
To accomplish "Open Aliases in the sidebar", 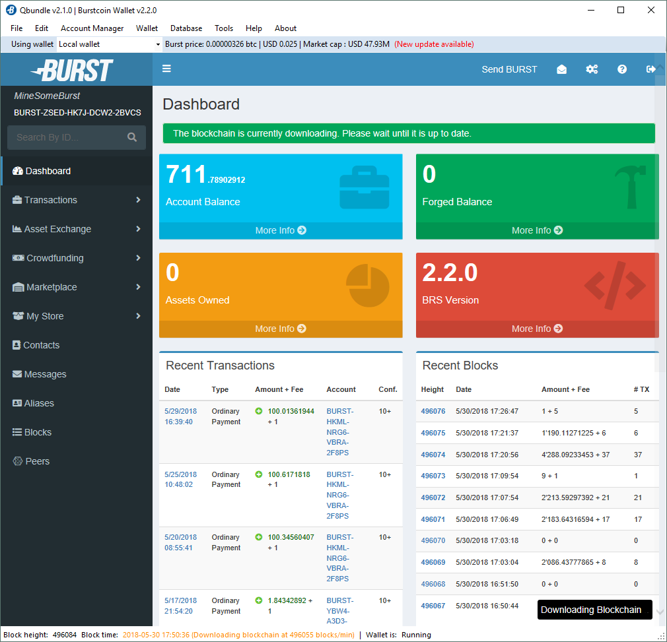I will [x=77, y=403].
